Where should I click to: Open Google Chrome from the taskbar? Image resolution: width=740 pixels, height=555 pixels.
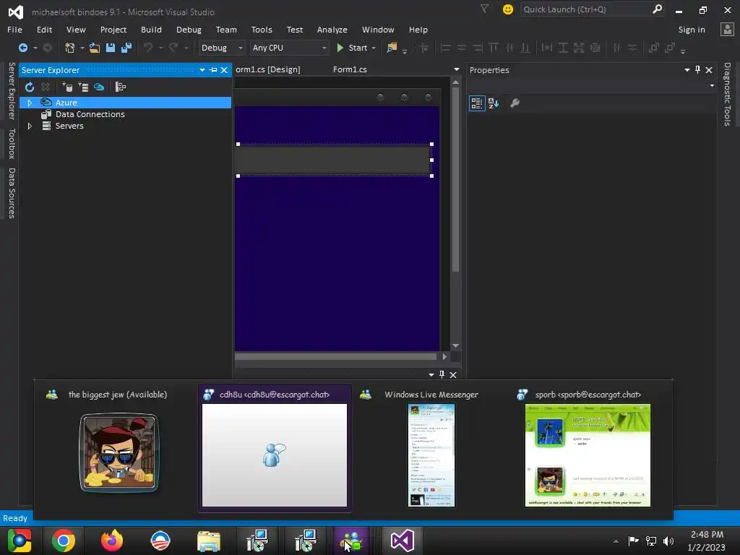(x=64, y=541)
